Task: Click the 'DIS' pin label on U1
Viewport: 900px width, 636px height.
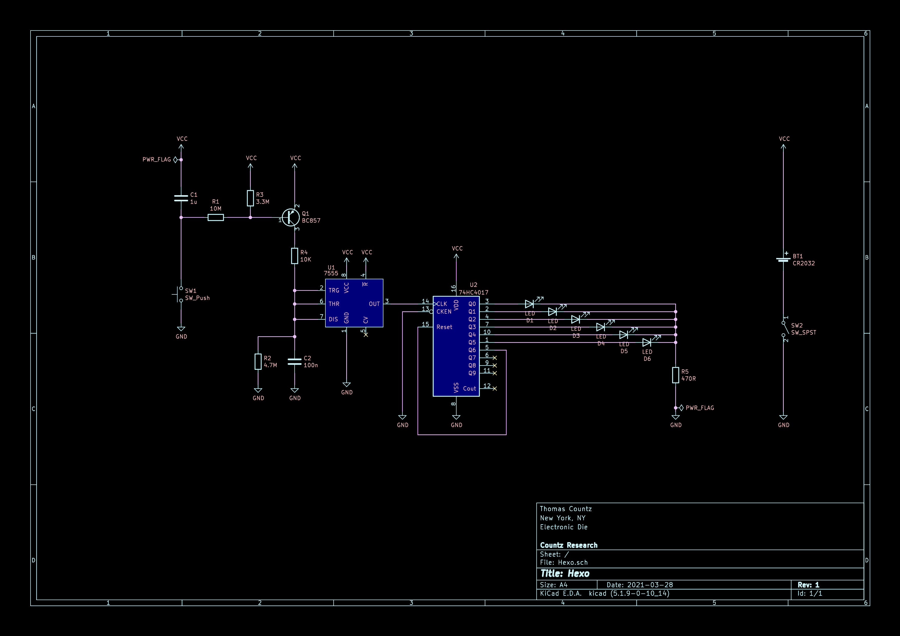Action: point(333,320)
